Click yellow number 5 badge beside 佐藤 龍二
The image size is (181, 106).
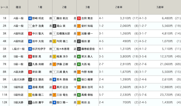(x=30, y=95)
